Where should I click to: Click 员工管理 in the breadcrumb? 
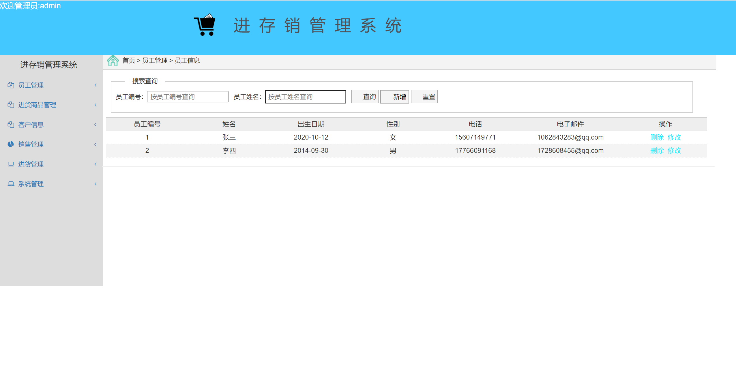(155, 61)
